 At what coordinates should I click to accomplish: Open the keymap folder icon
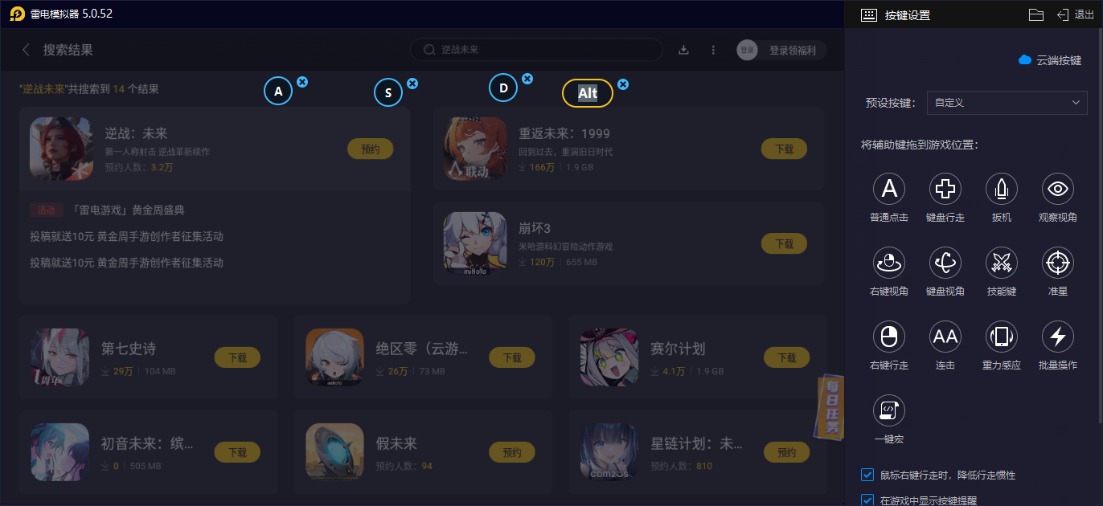click(x=1036, y=14)
